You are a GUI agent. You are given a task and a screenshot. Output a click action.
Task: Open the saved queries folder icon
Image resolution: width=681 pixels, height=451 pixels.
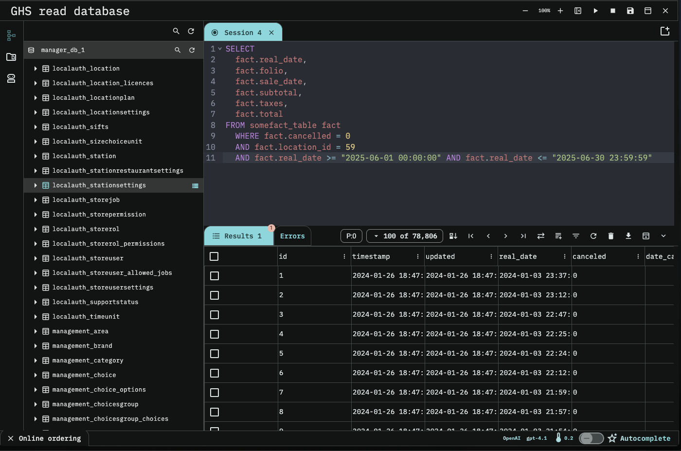(11, 57)
